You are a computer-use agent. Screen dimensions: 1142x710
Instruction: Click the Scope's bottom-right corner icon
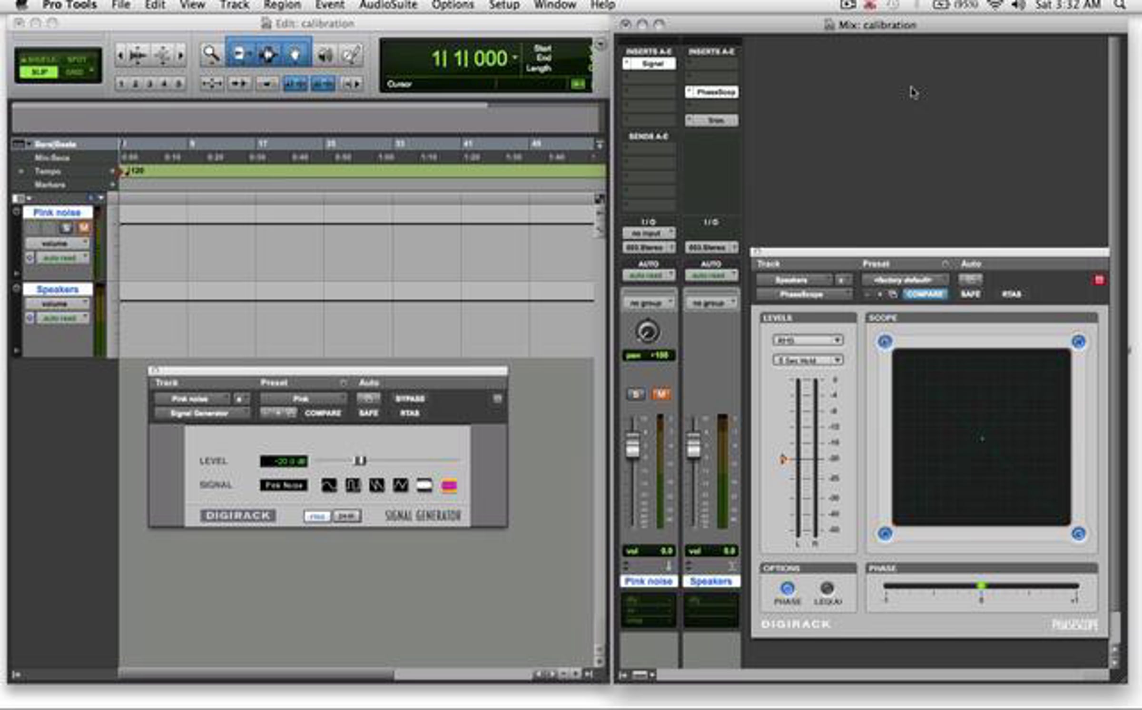point(1078,534)
